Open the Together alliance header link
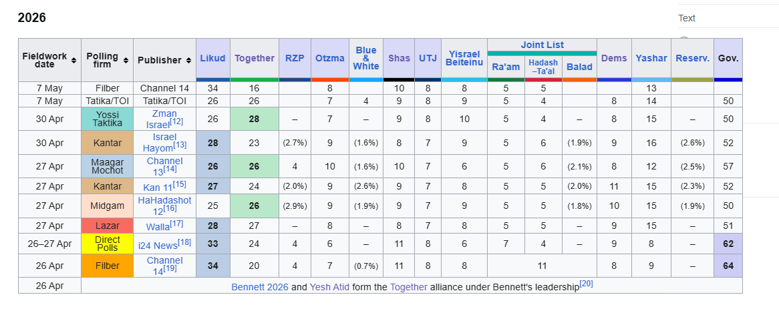The image size is (779, 319). click(255, 58)
